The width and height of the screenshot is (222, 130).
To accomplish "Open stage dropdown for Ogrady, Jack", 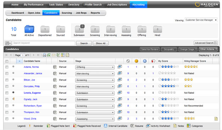I will (95, 99).
